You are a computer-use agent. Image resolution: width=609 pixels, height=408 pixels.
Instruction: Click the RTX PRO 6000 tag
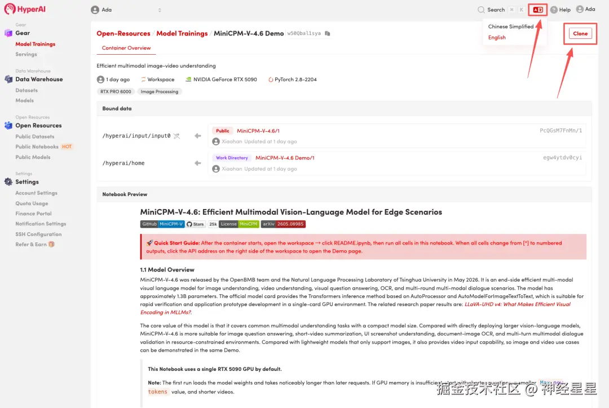116,92
